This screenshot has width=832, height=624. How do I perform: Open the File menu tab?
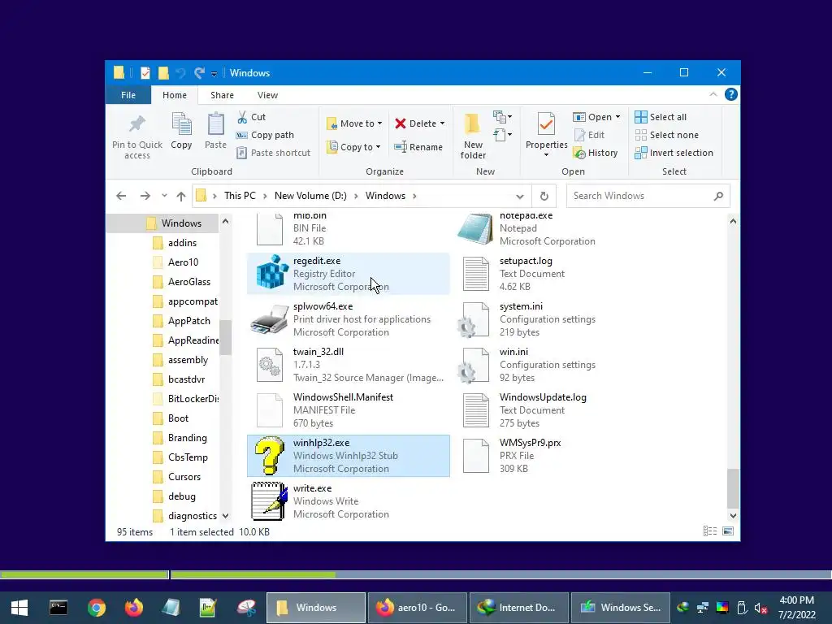point(128,95)
